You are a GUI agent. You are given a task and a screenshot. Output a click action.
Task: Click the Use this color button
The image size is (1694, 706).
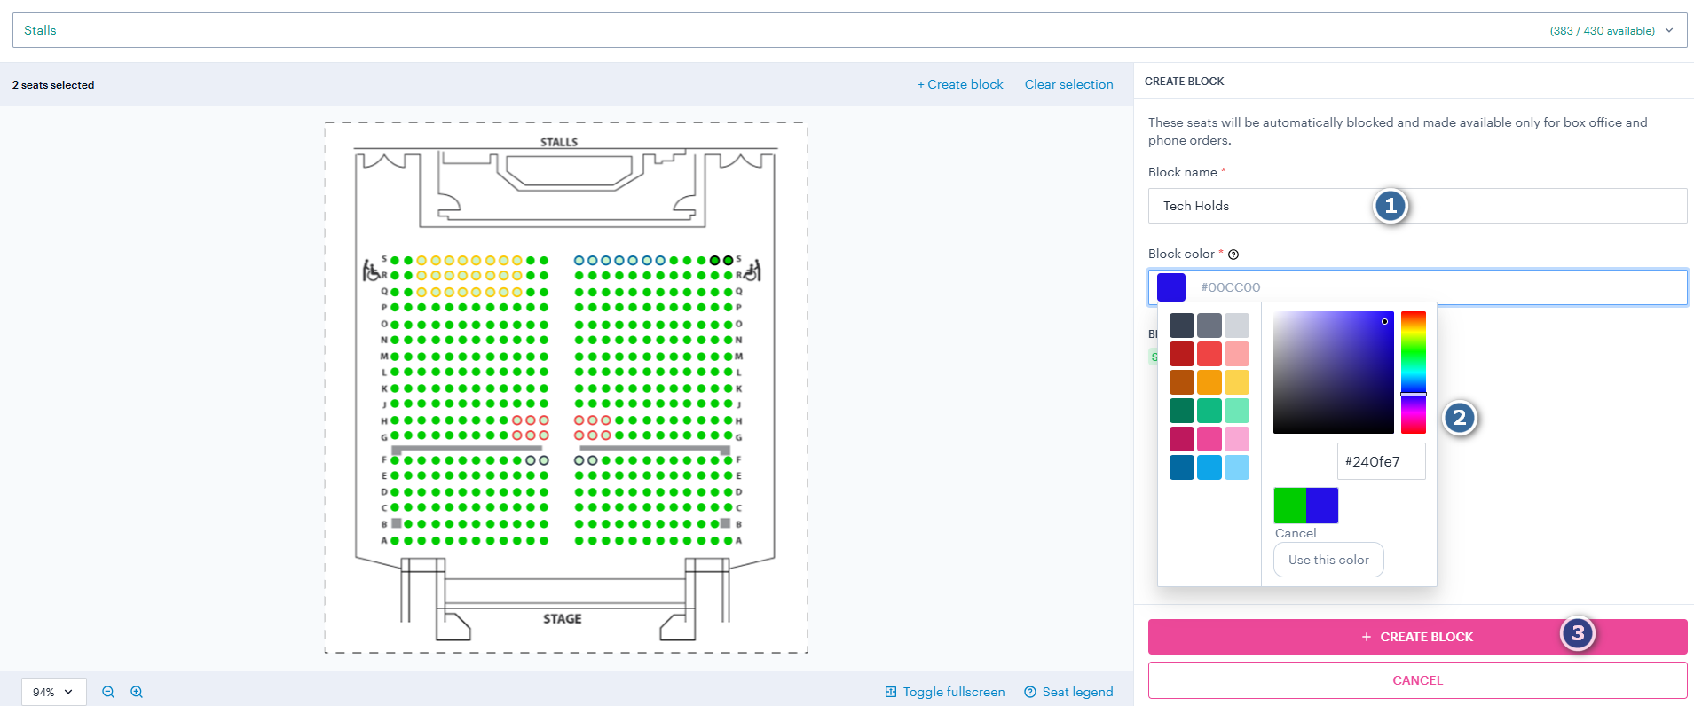1328,560
